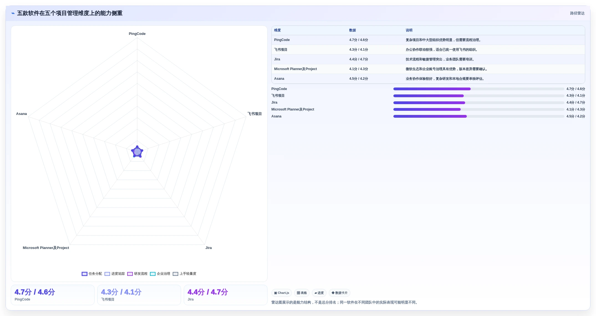Click the 表格 tag chip
596x316 pixels.
pos(302,293)
